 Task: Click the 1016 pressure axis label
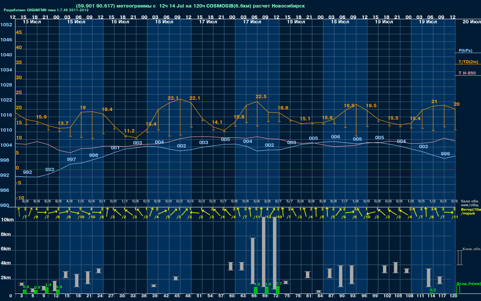click(6, 115)
